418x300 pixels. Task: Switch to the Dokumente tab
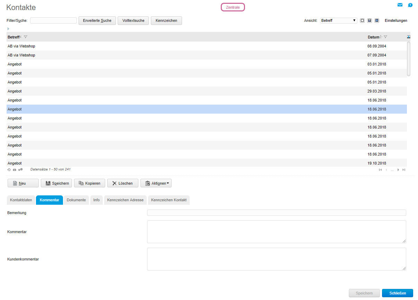(76, 200)
